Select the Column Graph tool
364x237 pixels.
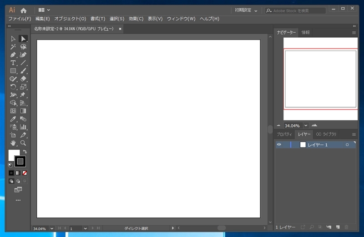[23, 127]
